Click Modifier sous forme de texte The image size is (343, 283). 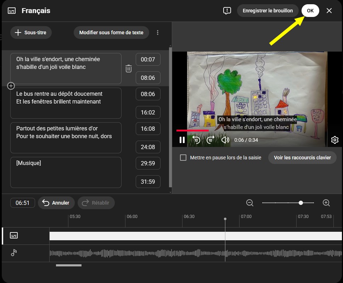(111, 33)
